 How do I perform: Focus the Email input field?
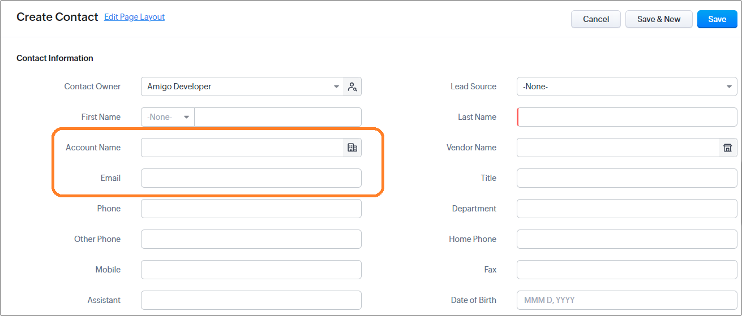pyautogui.click(x=251, y=178)
